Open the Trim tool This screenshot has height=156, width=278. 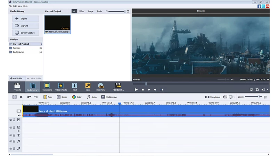[48, 97]
